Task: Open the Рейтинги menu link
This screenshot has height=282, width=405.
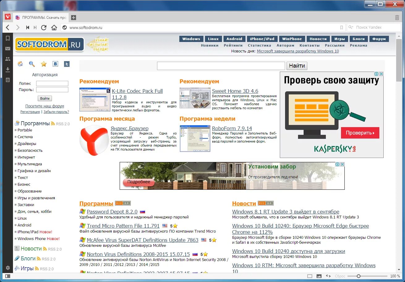Action: click(x=233, y=45)
